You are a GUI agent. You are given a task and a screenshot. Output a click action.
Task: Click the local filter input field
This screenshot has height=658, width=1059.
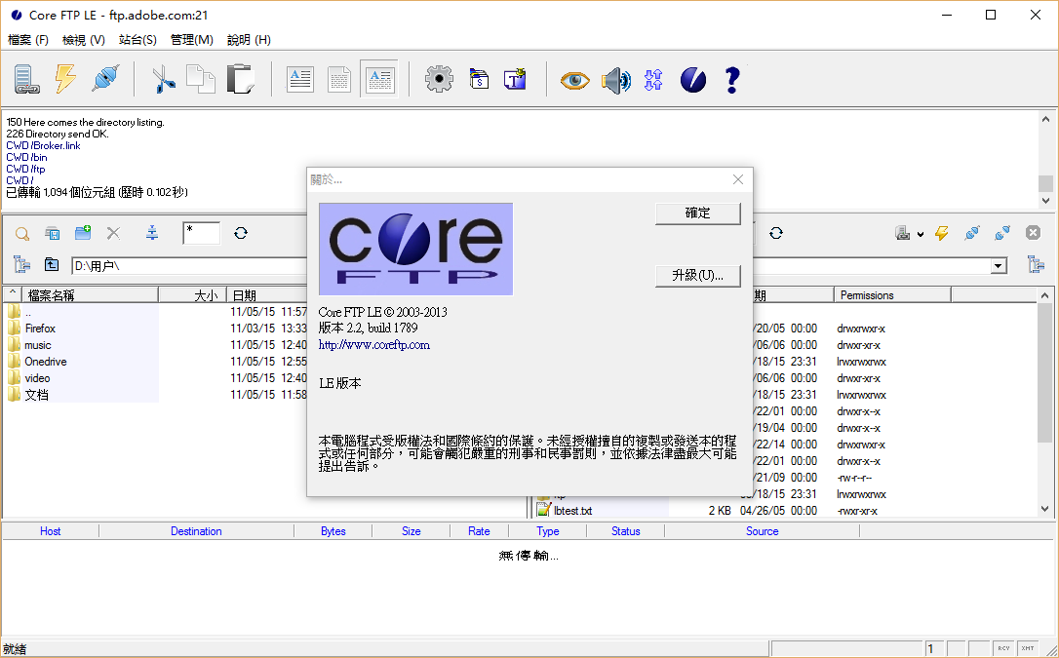tap(202, 233)
